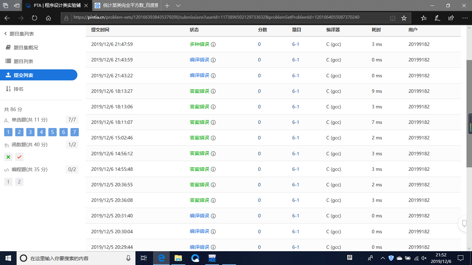This screenshot has height=265, width=472.
Task: Click info icon on the 14:55:48 submission
Action: tap(213, 169)
